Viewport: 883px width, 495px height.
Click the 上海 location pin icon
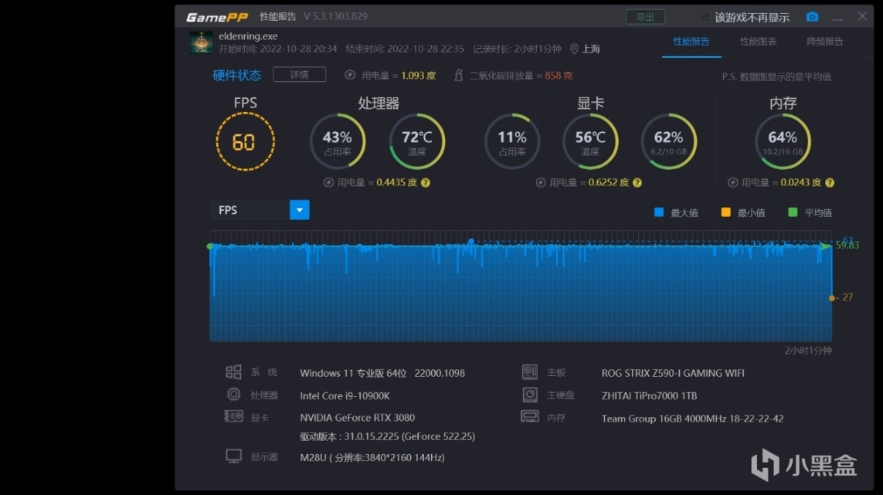pyautogui.click(x=574, y=49)
